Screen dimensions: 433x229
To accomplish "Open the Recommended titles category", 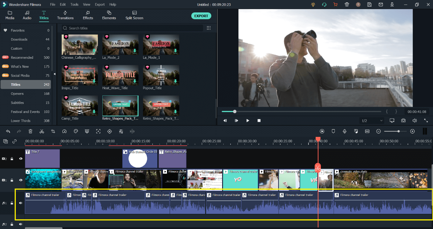I will pos(26,58).
